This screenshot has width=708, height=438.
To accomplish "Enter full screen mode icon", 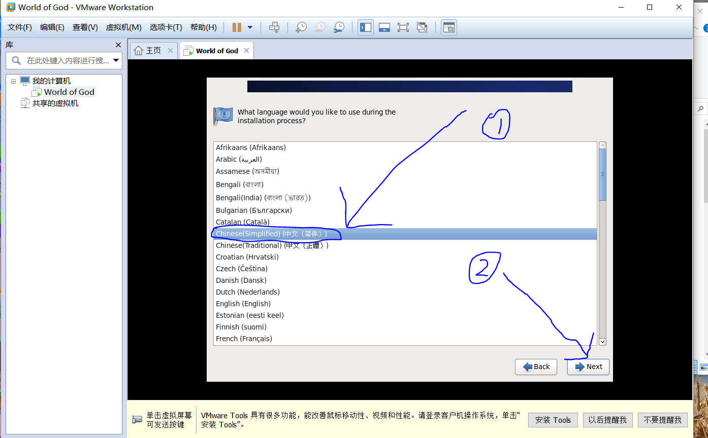I will pos(403,27).
